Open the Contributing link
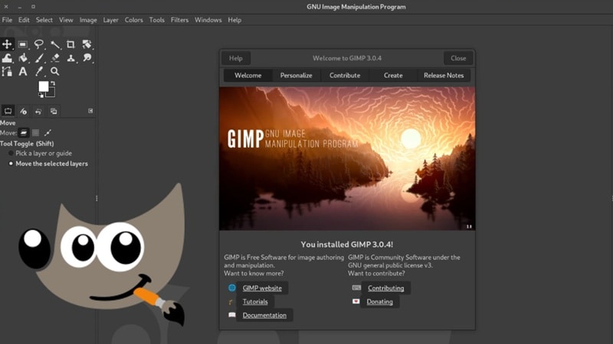This screenshot has width=613, height=344. [x=386, y=288]
